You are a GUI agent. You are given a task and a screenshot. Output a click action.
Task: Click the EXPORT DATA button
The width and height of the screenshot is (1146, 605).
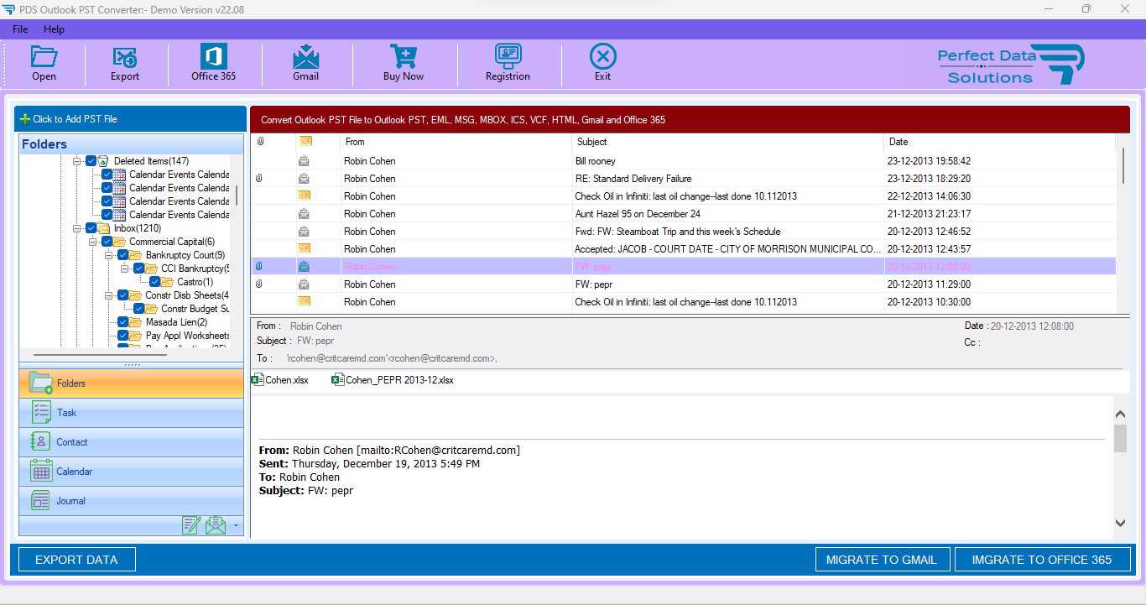[x=76, y=560]
